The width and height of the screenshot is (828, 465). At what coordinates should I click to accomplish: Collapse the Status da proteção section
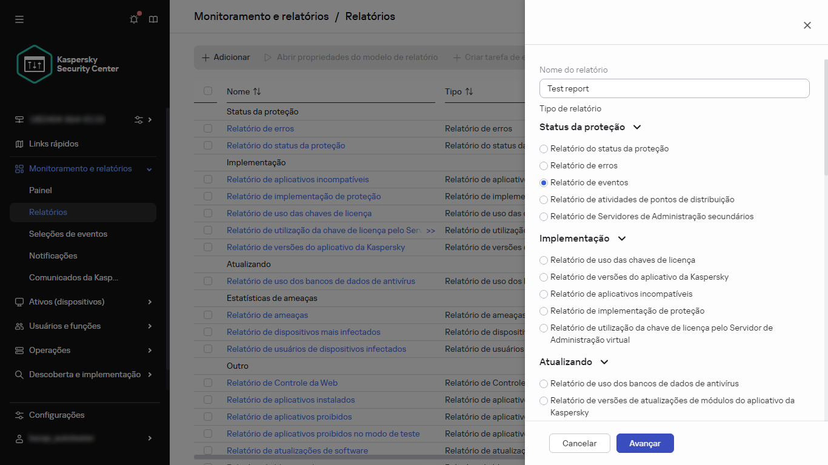[636, 127]
